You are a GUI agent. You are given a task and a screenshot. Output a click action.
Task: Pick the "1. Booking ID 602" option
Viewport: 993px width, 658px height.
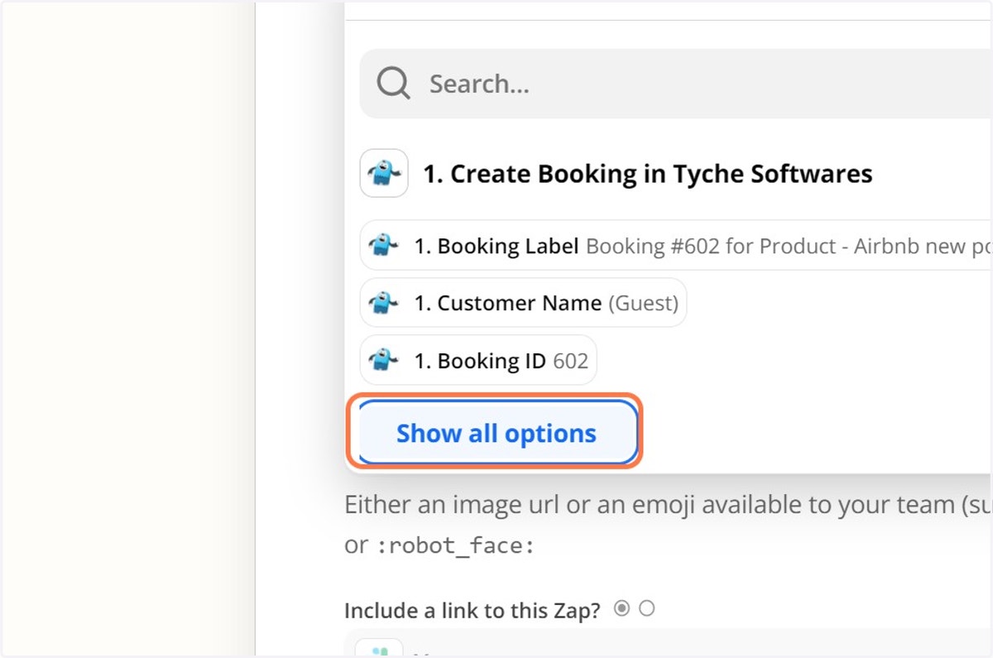pyautogui.click(x=478, y=360)
